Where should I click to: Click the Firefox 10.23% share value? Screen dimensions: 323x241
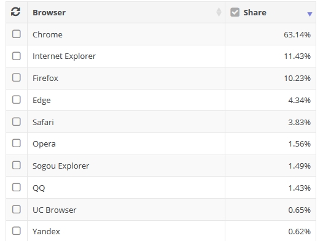click(x=297, y=78)
